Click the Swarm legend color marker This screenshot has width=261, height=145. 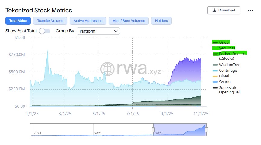click(215, 82)
